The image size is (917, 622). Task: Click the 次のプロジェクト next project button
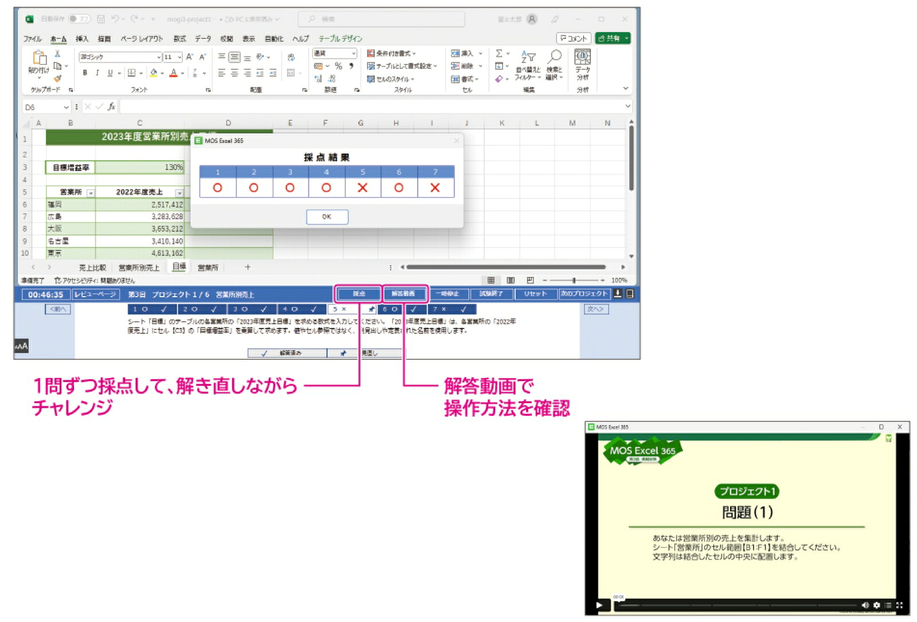click(x=585, y=294)
